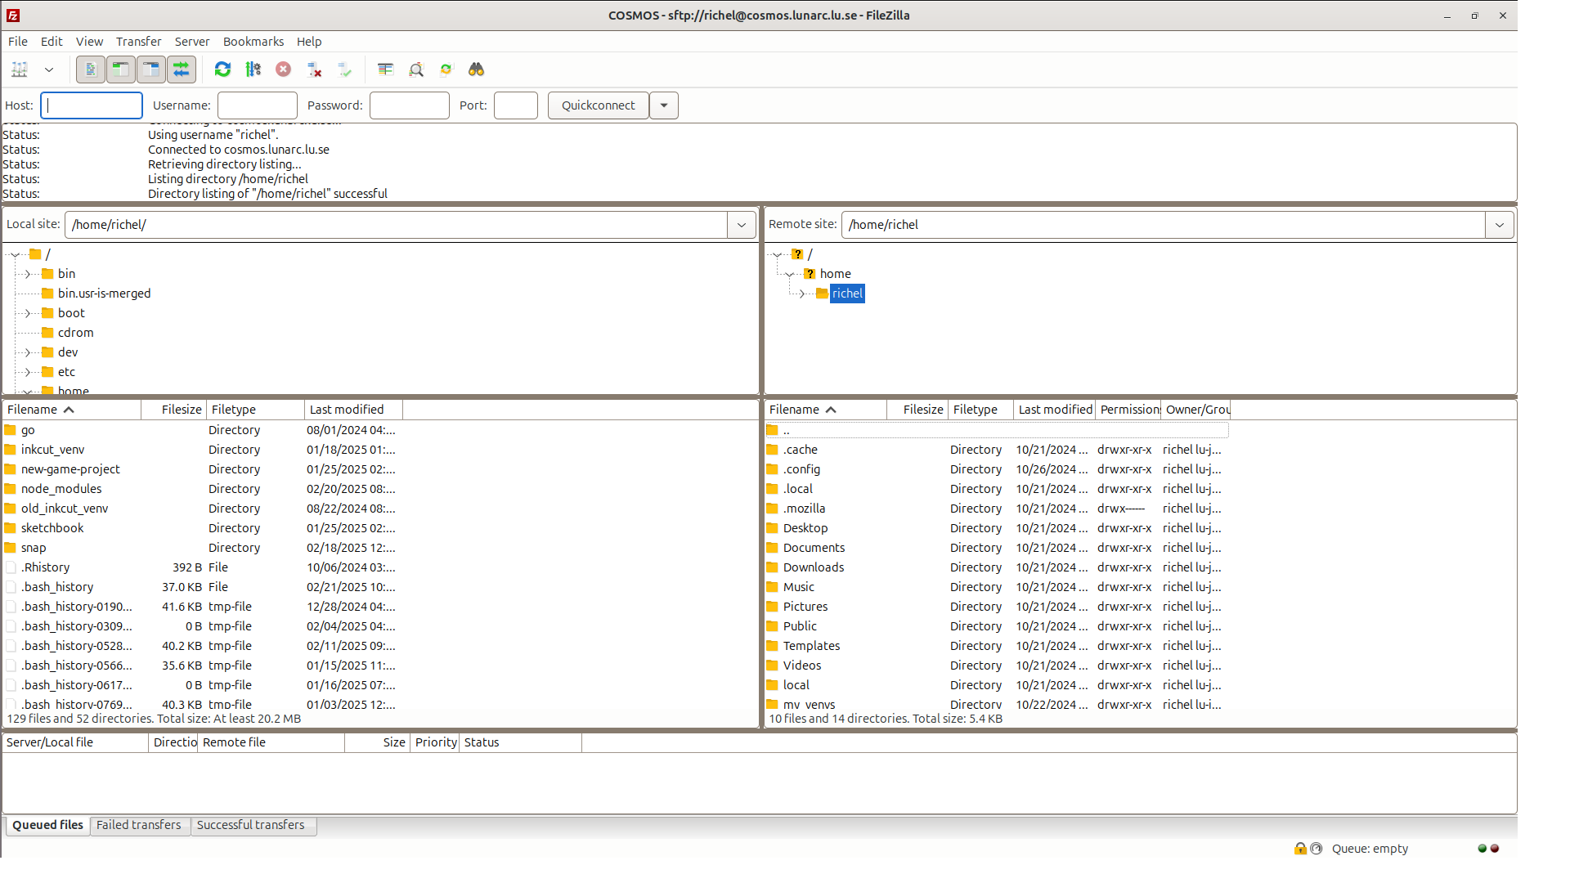Open the Transfer menu
The image size is (1570, 883).
pos(138,41)
